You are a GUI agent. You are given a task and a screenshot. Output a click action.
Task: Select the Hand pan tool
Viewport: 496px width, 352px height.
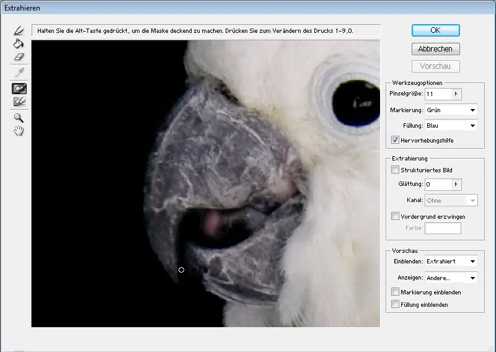click(x=19, y=131)
